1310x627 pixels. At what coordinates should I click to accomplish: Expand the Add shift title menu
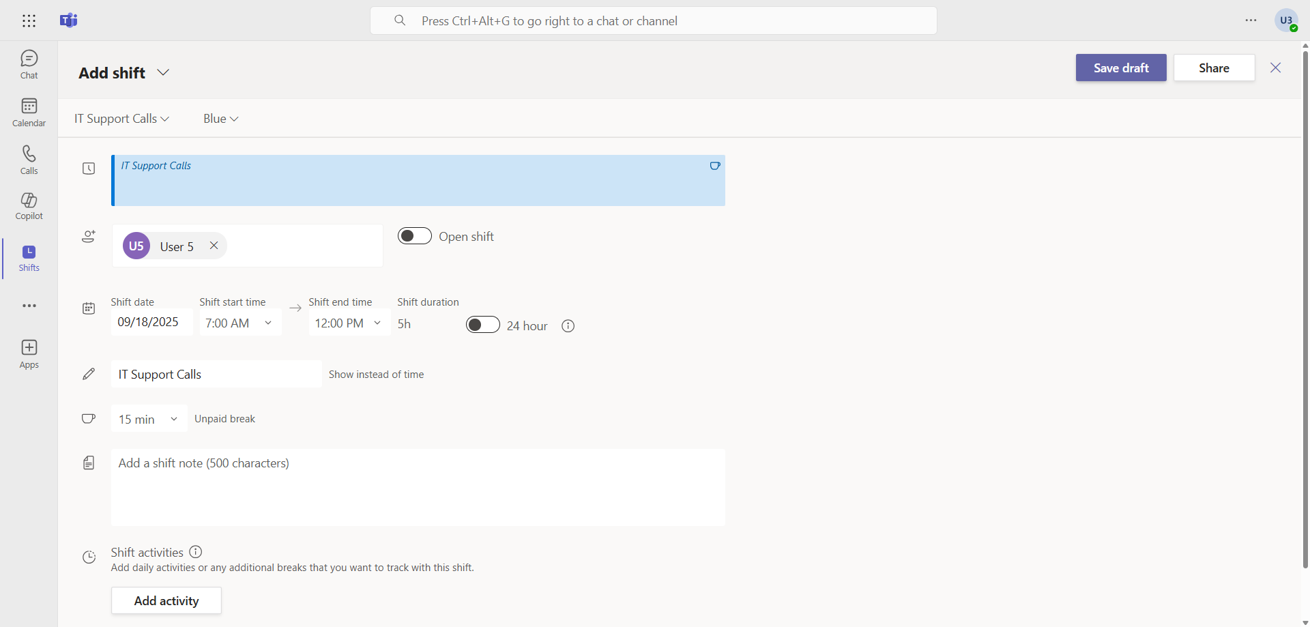pos(163,72)
